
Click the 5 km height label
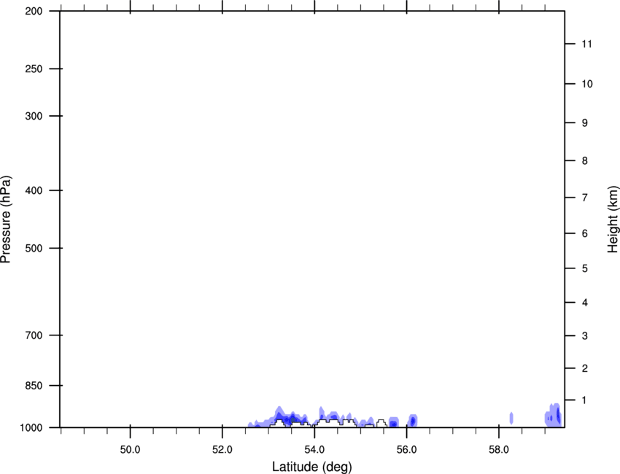click(585, 268)
